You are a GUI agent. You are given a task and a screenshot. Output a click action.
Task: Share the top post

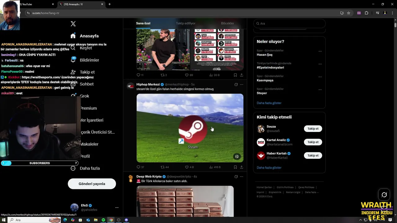[x=242, y=75]
